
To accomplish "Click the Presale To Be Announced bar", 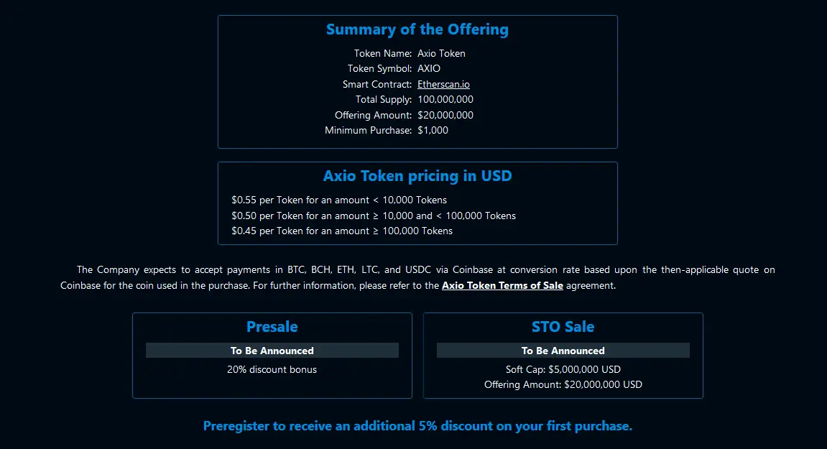I will pos(272,351).
